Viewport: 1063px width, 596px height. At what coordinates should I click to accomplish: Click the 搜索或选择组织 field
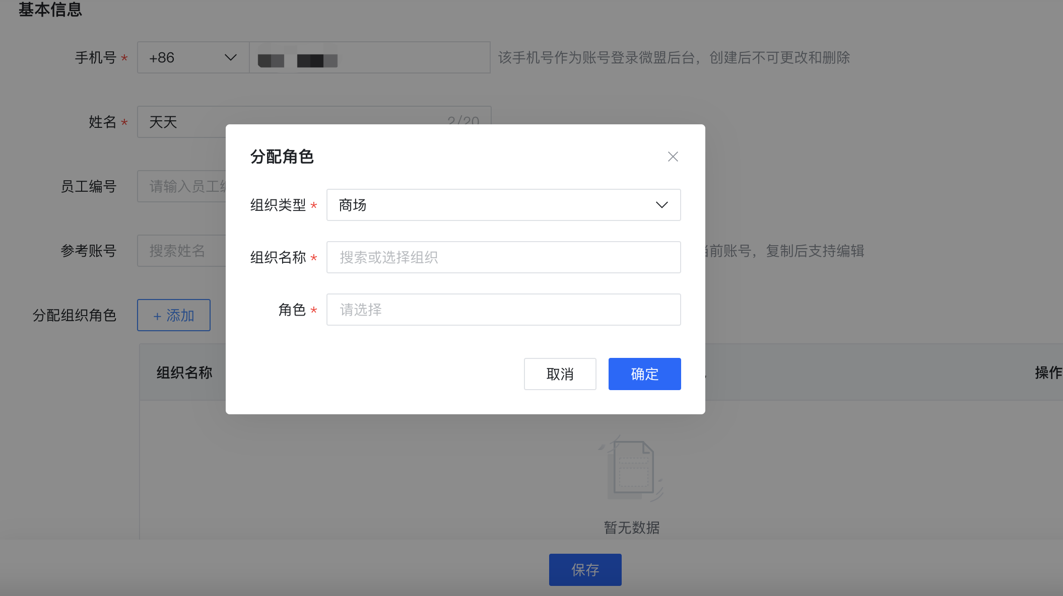tap(503, 257)
